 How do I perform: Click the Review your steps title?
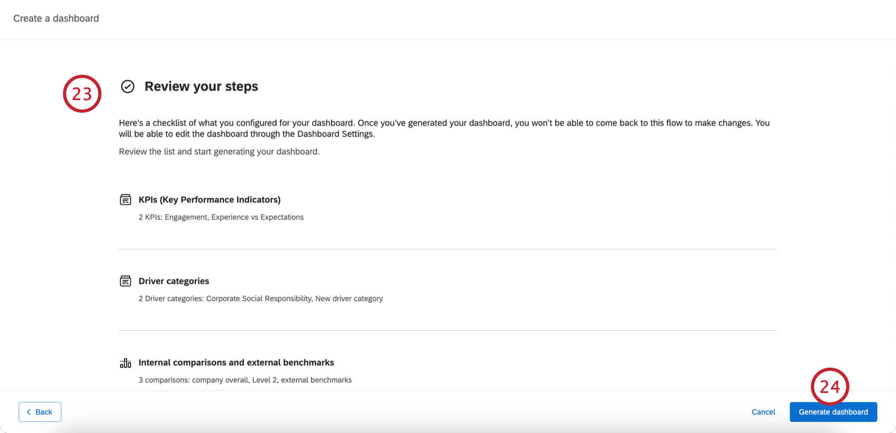[x=201, y=86]
